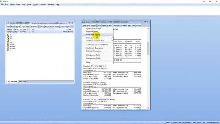Click the New Page tab
The height and width of the screenshot is (124, 220).
point(23,82)
